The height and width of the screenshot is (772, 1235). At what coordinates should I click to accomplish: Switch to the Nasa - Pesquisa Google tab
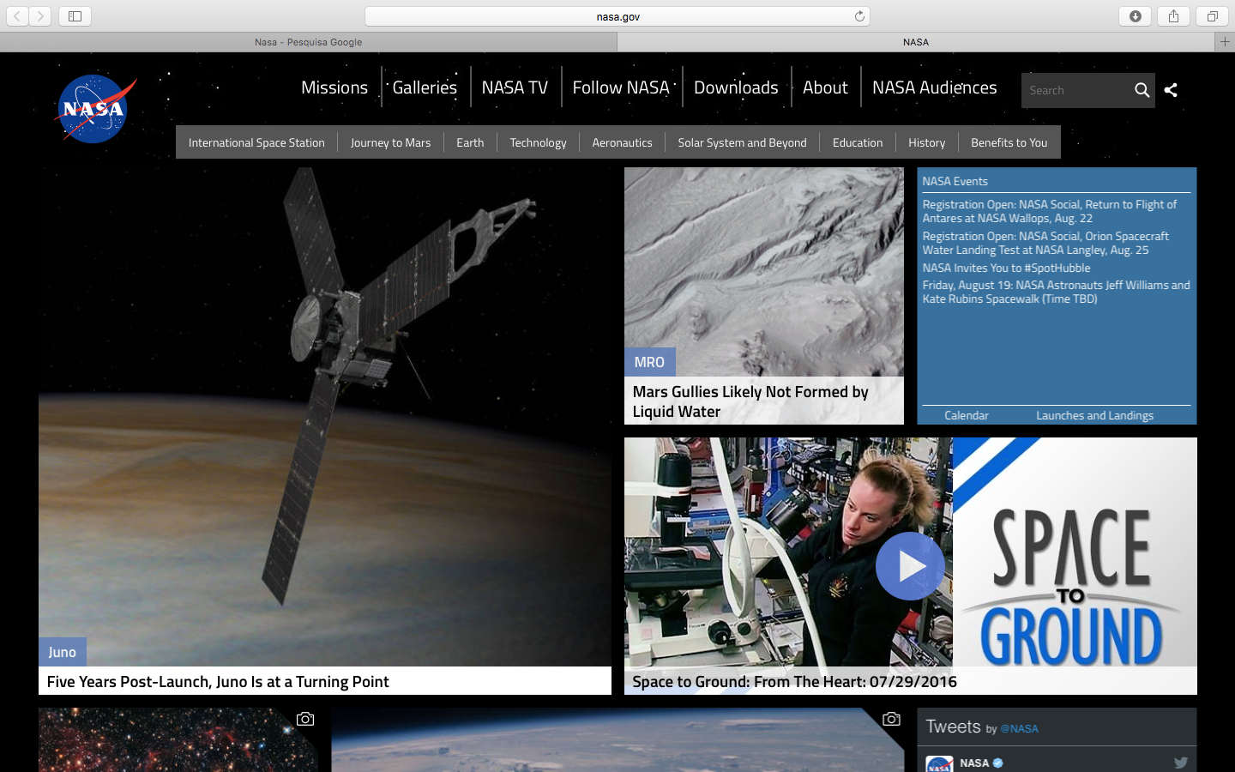click(308, 42)
